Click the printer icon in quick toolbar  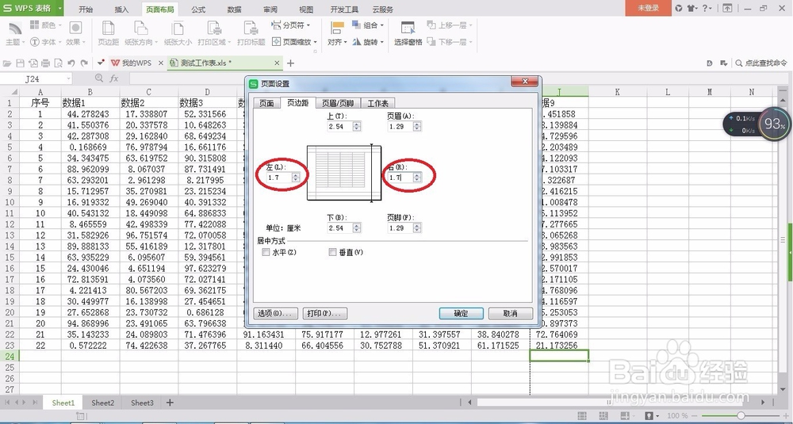pyautogui.click(x=45, y=63)
